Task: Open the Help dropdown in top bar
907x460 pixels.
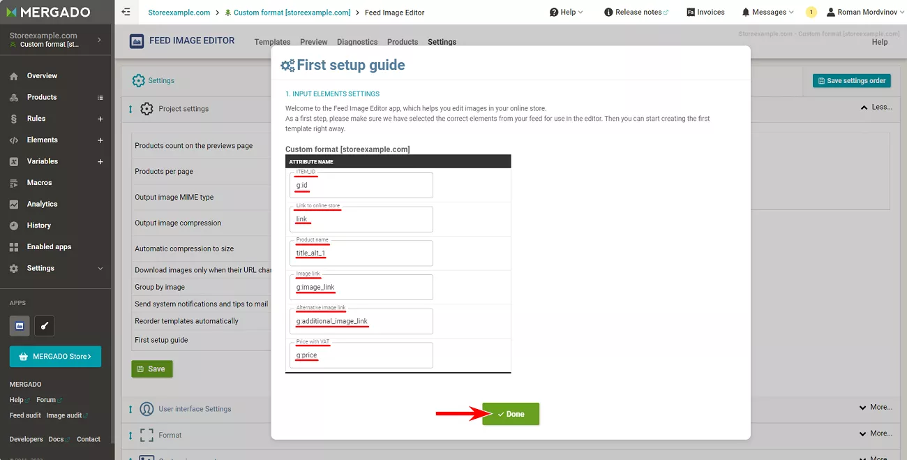Action: pyautogui.click(x=566, y=12)
